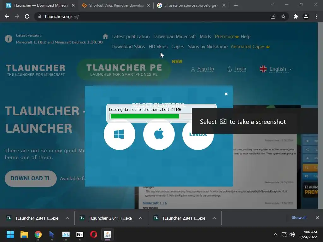Open the Chrome extensions puzzle icon
This screenshot has width=323, height=242.
296,16
